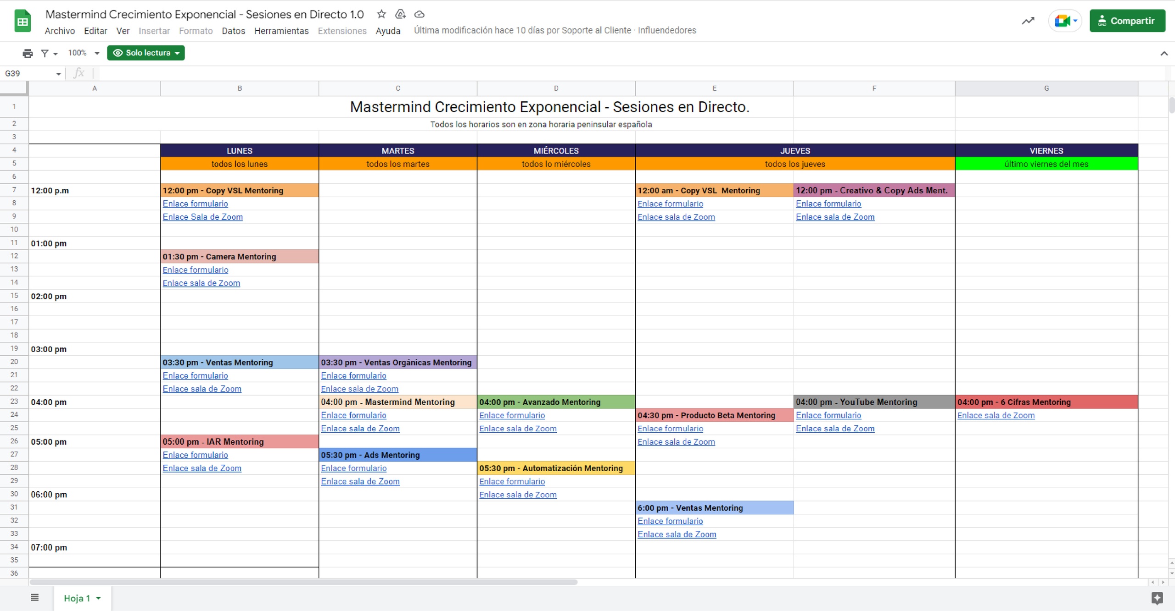This screenshot has width=1175, height=611.
Task: Start a Google Meet call icon
Action: [x=1062, y=21]
